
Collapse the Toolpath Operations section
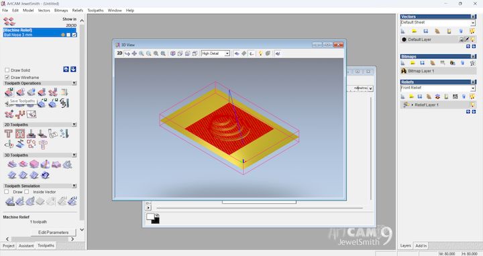click(x=74, y=83)
